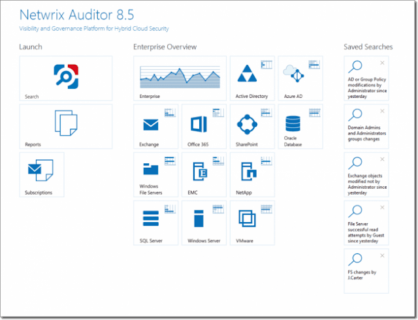This screenshot has width=418, height=320.
Task: Click the Netwrix Auditor 8.5 title
Action: click(x=77, y=14)
